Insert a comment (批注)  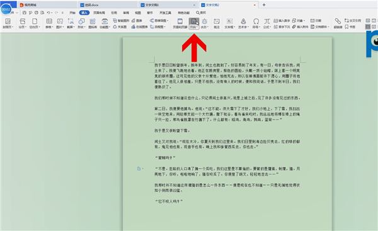pos(217,23)
